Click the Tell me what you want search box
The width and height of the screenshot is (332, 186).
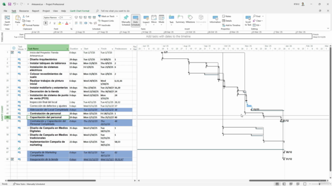(x=115, y=11)
